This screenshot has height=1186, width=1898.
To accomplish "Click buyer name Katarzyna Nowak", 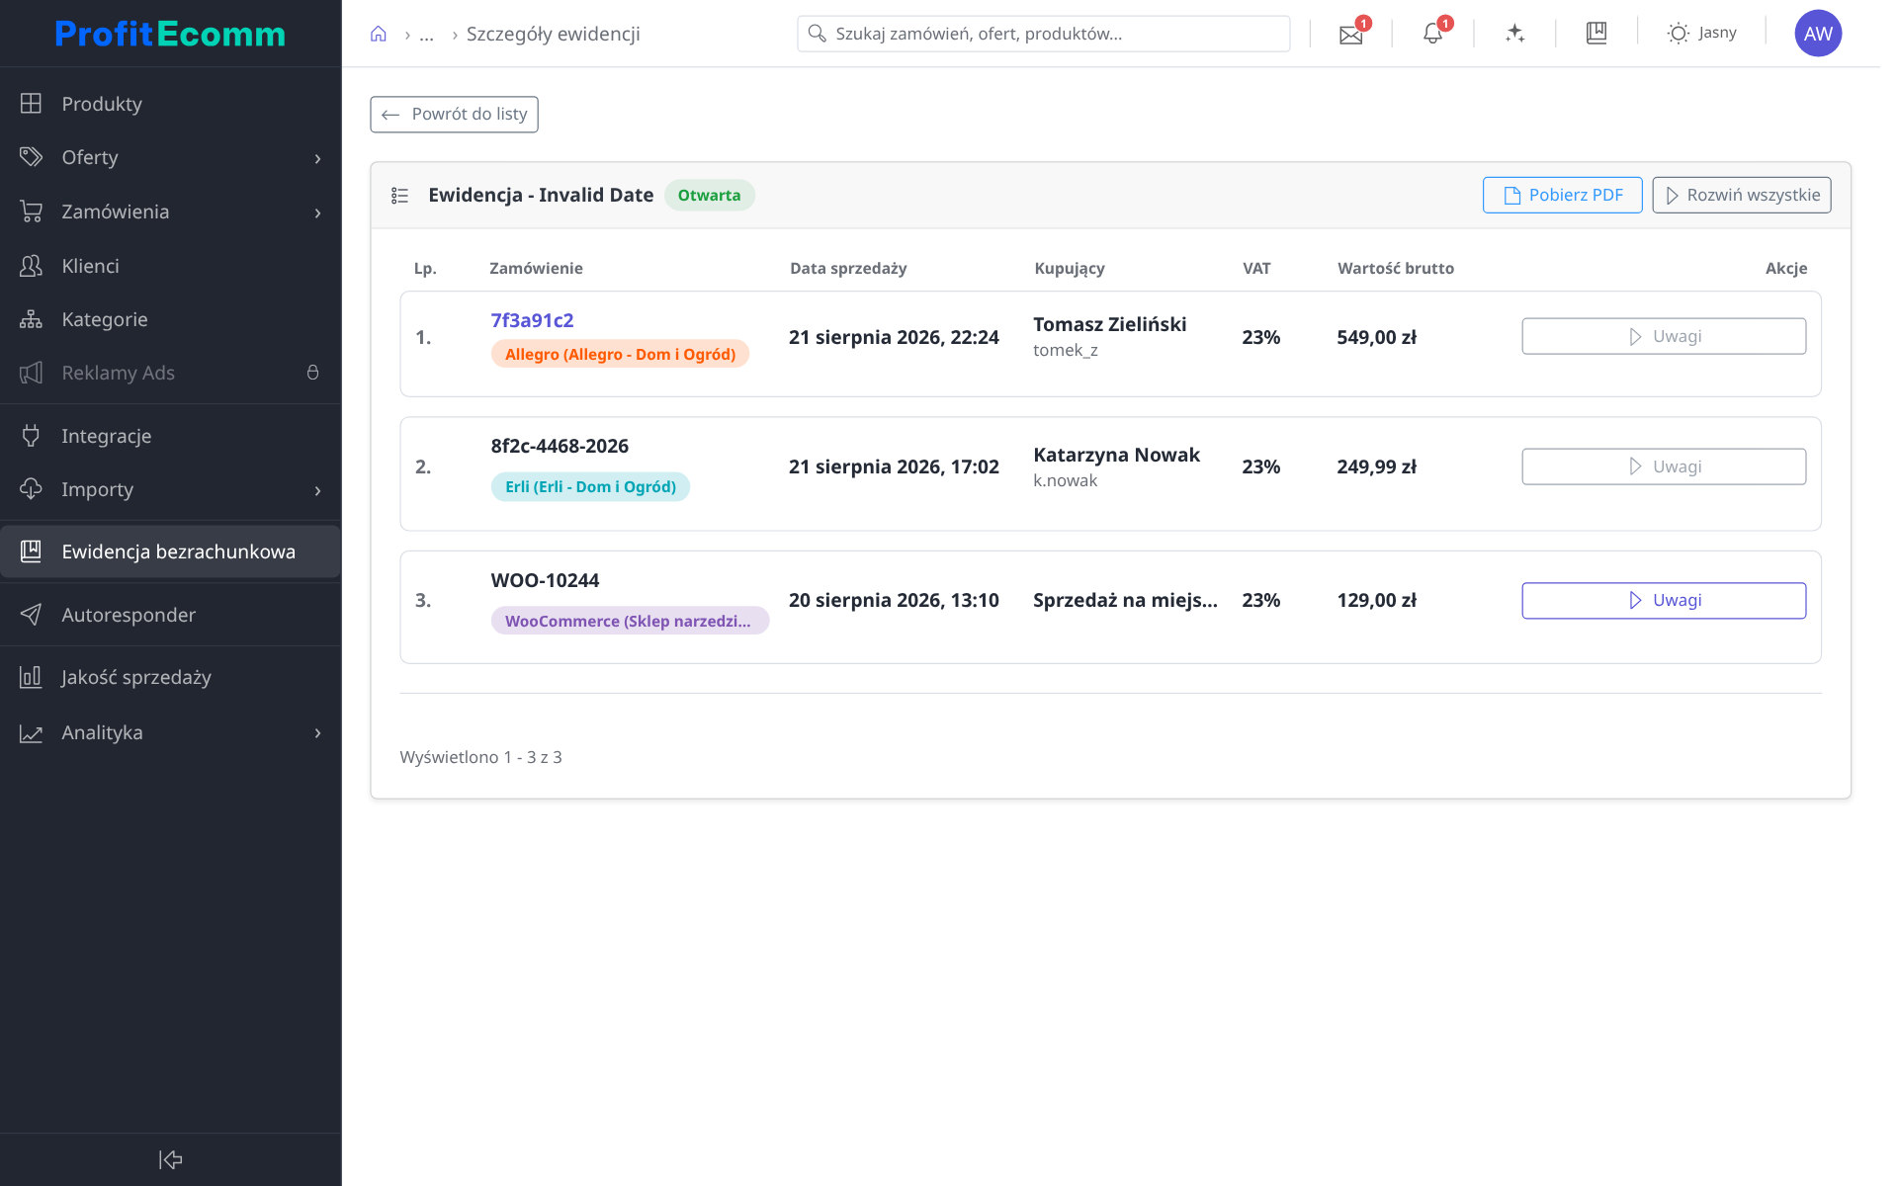I will click(x=1116, y=455).
